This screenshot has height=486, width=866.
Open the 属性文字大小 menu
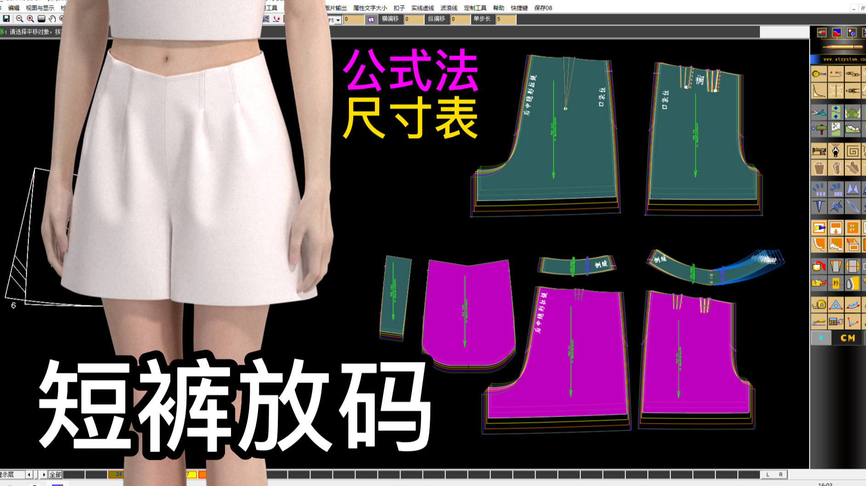pyautogui.click(x=370, y=8)
